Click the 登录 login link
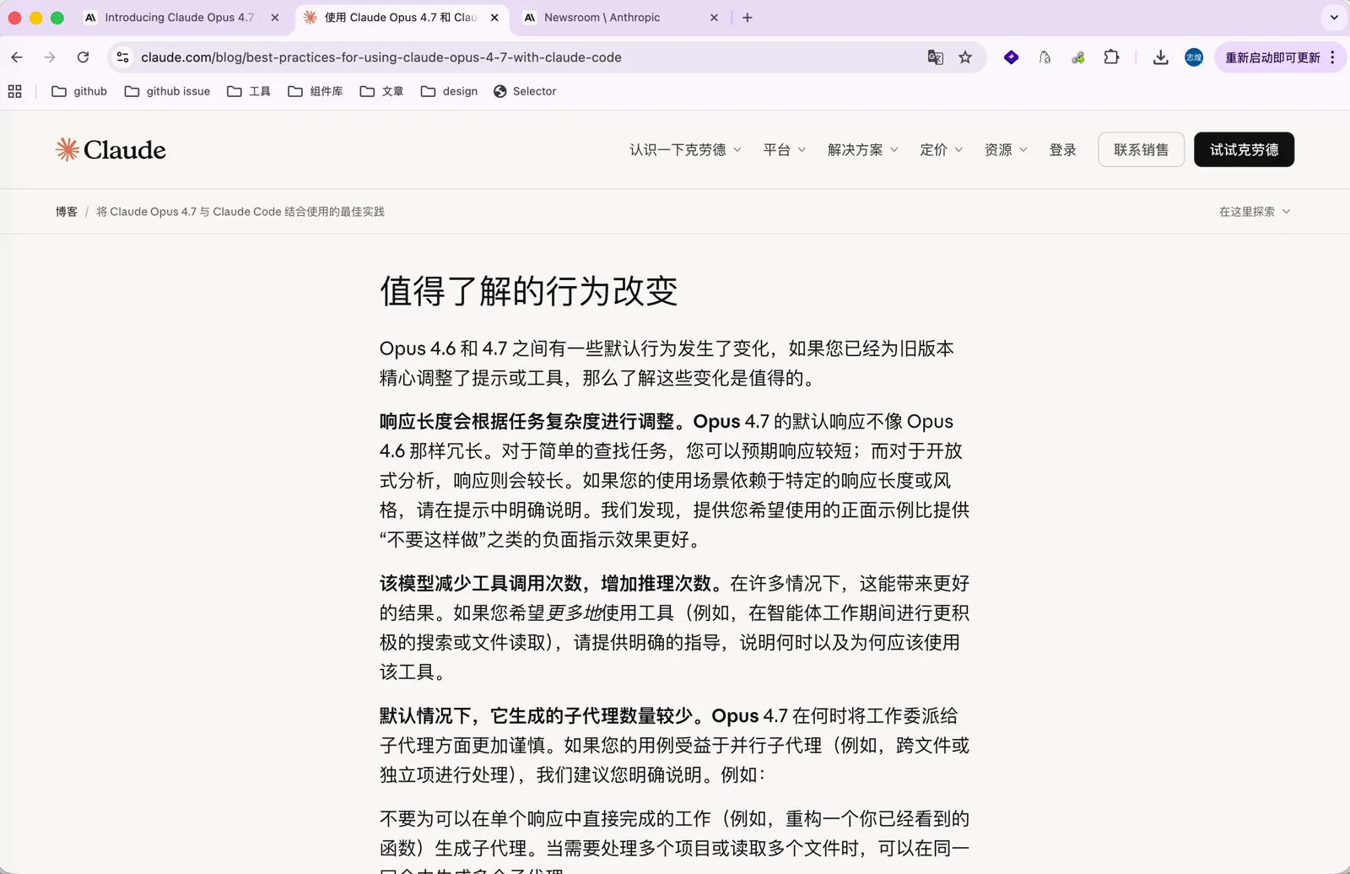 1062,149
